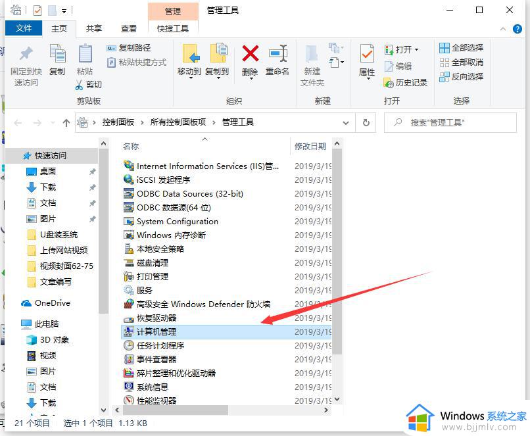Viewport: 530px width, 436px height.
Task: Open the History record item
Action: (x=406, y=83)
